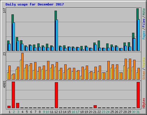
Task: Select the orange Visits bar for day 24
Action: pos(109,70)
